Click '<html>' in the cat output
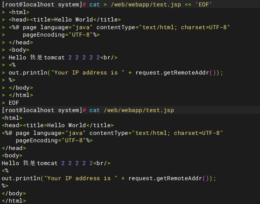The width and height of the screenshot is (260, 204). [x=12, y=118]
